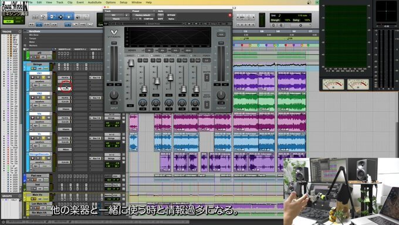Select the Grabber hand tool

pos(69,17)
